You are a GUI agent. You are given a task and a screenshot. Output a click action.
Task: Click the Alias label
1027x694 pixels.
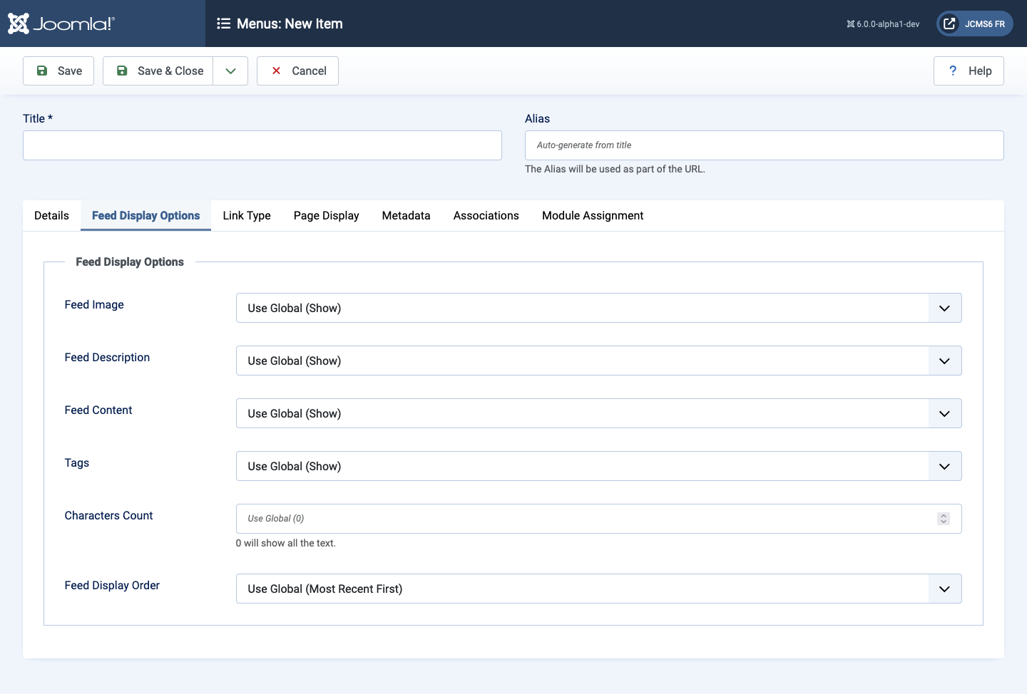(x=537, y=118)
